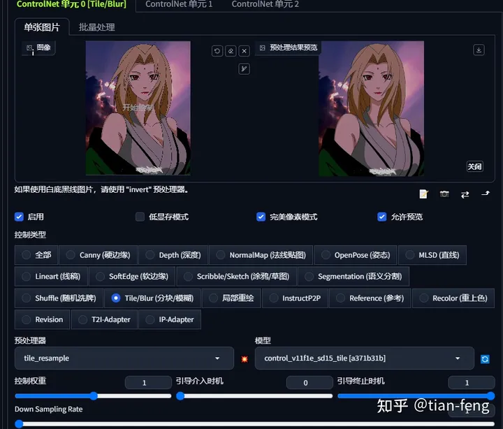Select the Depth (深度) radio
The image size is (503, 429).
(x=150, y=255)
